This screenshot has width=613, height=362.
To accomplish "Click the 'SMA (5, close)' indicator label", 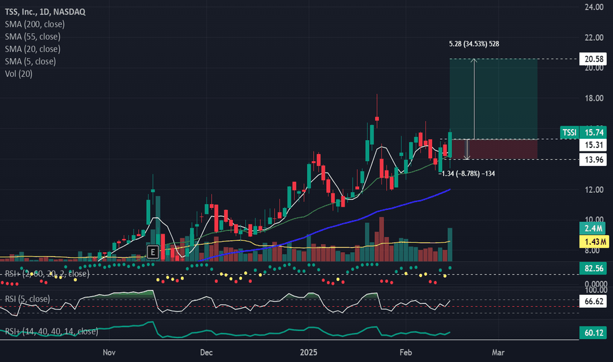I will [x=30, y=61].
